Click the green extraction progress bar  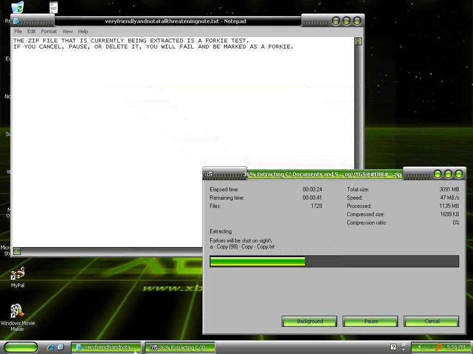coord(334,261)
